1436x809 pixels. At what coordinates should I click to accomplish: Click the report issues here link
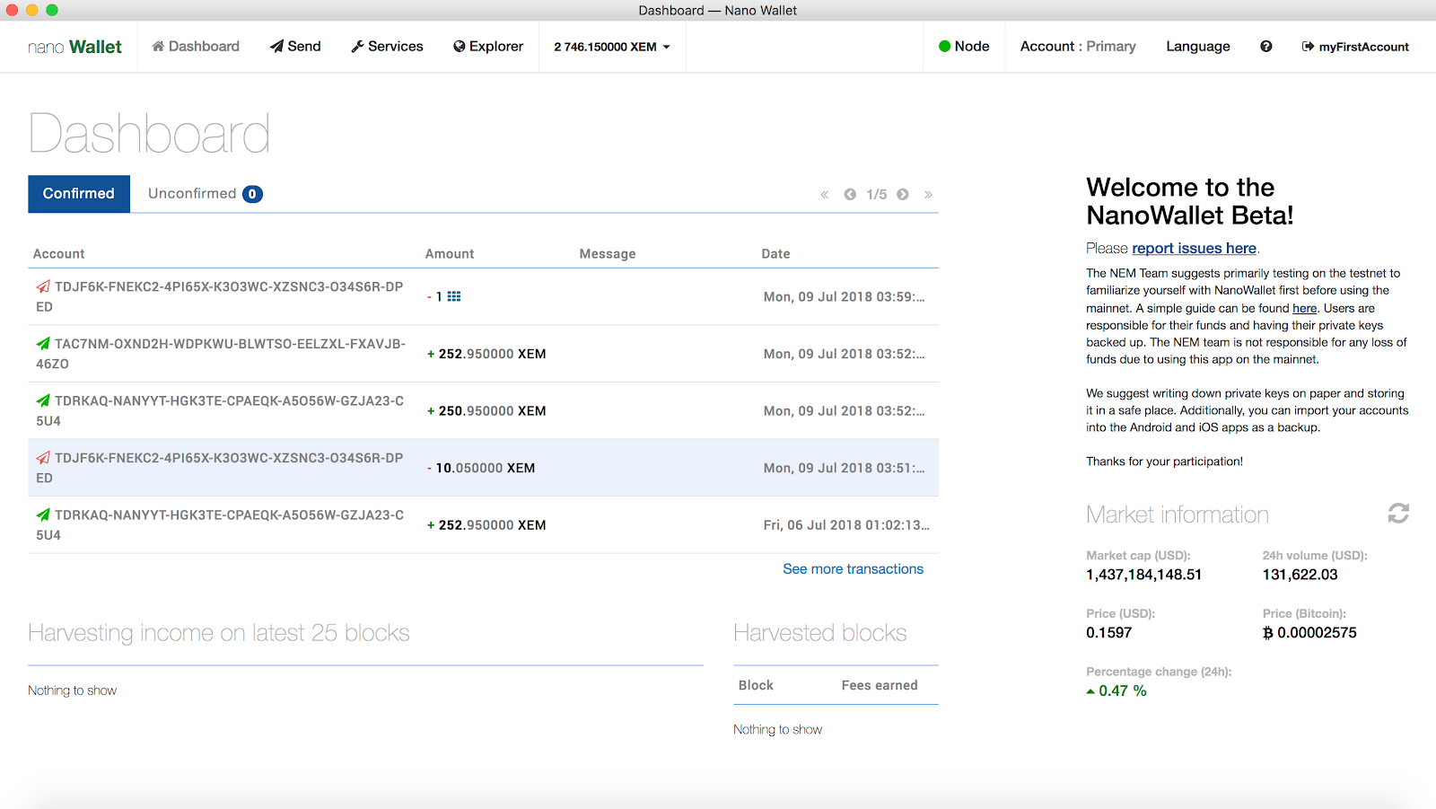tap(1194, 249)
